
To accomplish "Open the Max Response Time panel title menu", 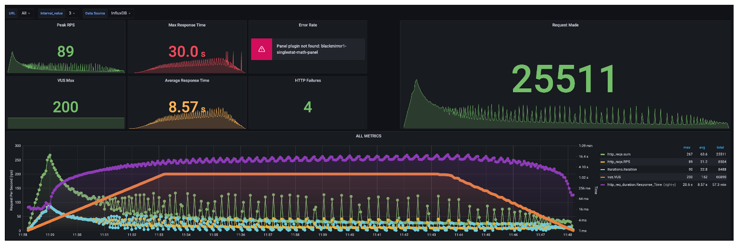I will [187, 25].
